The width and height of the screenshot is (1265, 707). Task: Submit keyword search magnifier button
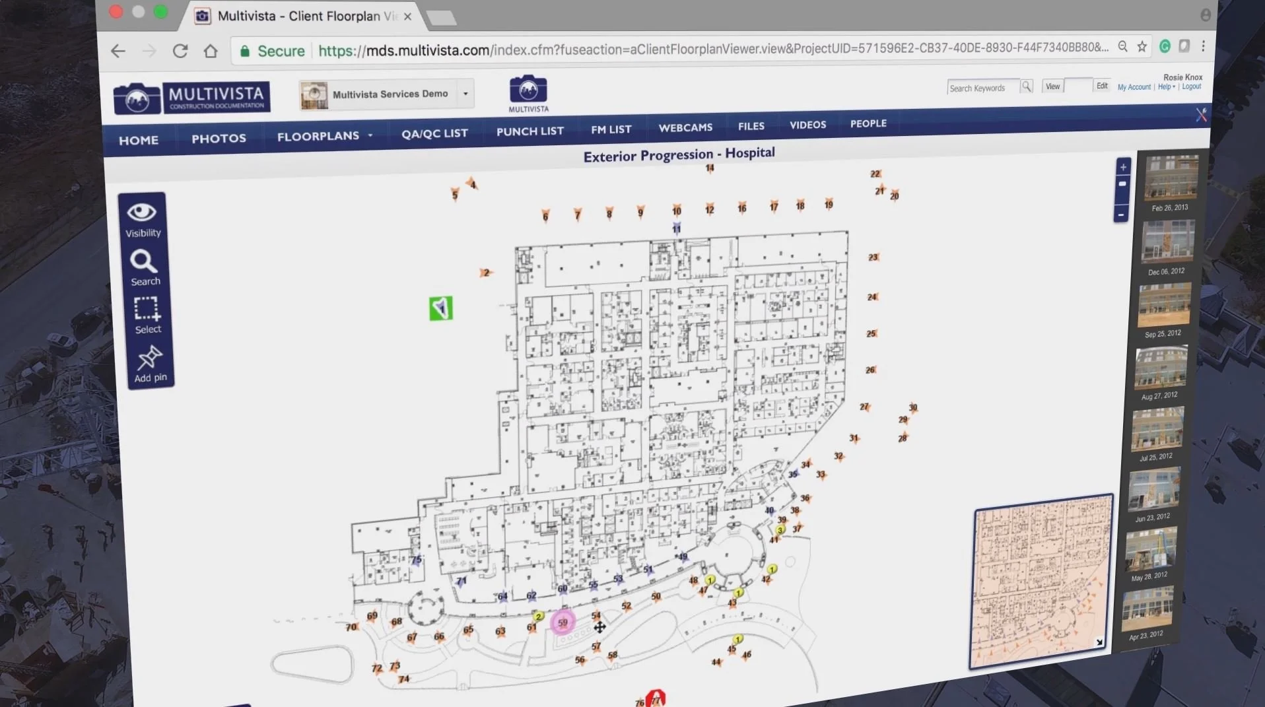pyautogui.click(x=1026, y=86)
